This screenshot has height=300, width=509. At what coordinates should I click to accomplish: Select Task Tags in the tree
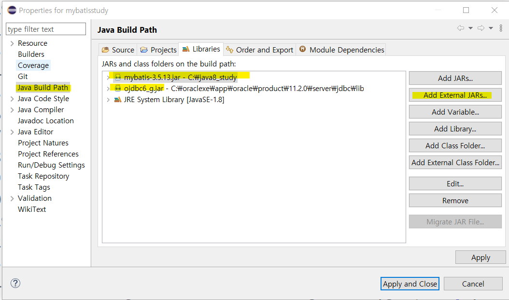(34, 187)
